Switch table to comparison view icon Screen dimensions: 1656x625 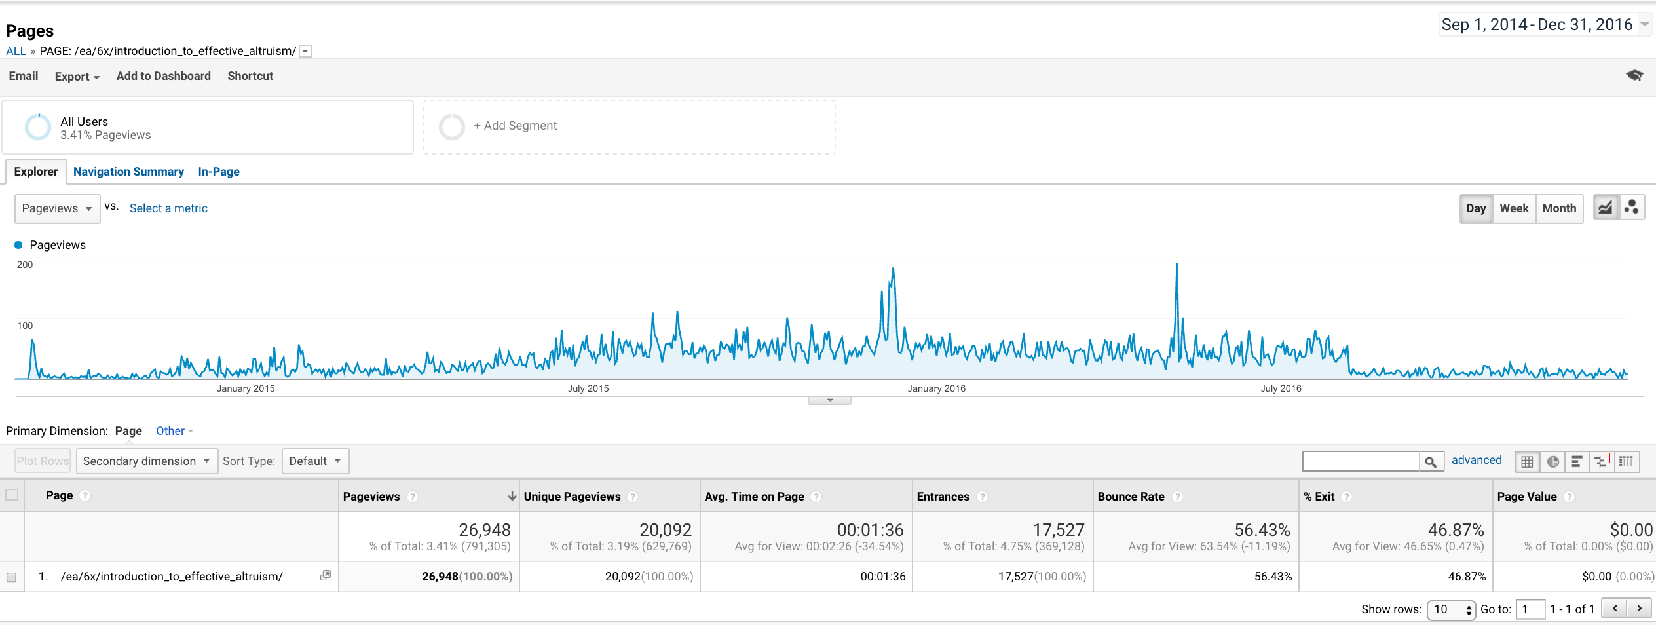(1602, 462)
